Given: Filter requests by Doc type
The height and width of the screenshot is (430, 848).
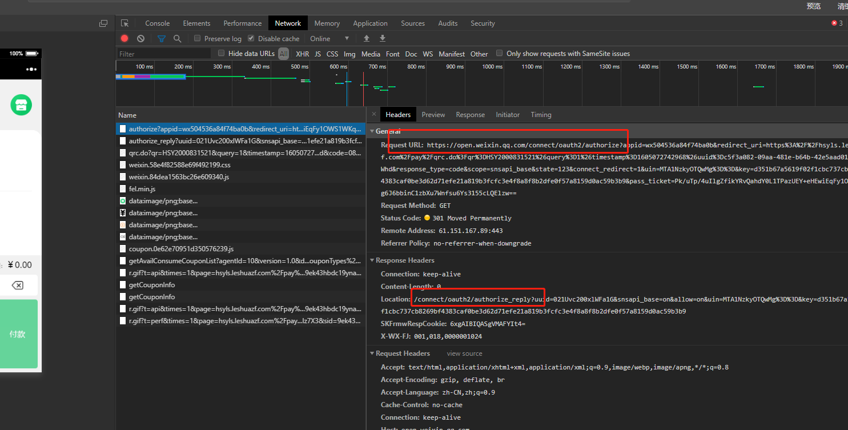Looking at the screenshot, I should [411, 54].
